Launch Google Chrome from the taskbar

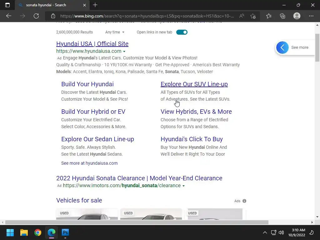(38, 232)
